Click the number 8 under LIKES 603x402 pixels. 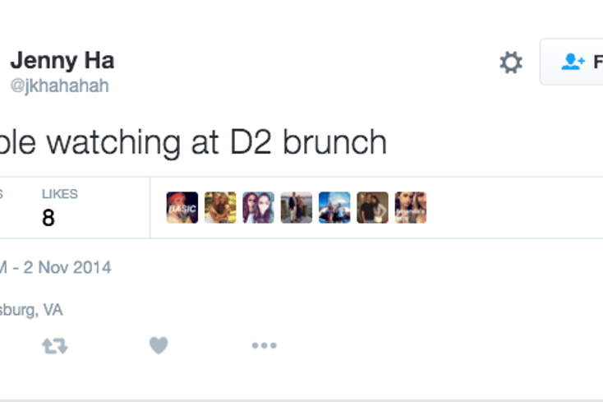pyautogui.click(x=48, y=218)
